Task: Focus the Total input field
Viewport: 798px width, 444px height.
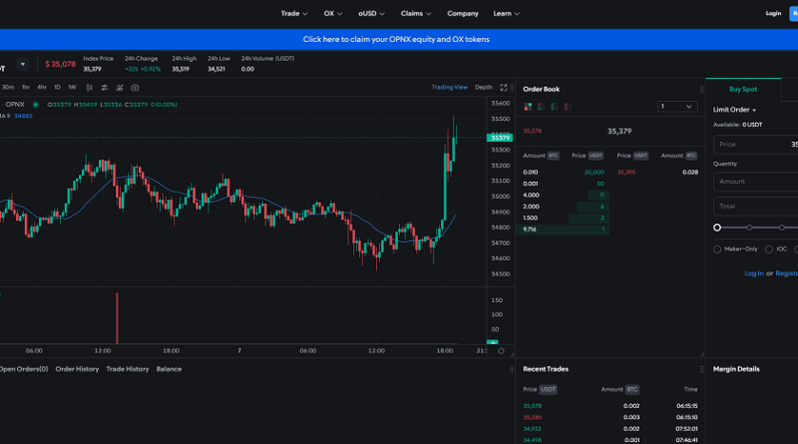Action: [x=755, y=207]
